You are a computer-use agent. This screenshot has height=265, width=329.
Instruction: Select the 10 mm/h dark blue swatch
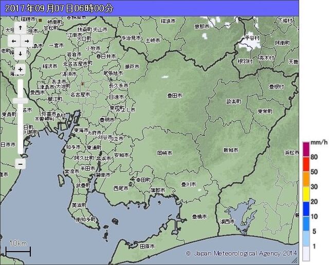tap(306, 209)
